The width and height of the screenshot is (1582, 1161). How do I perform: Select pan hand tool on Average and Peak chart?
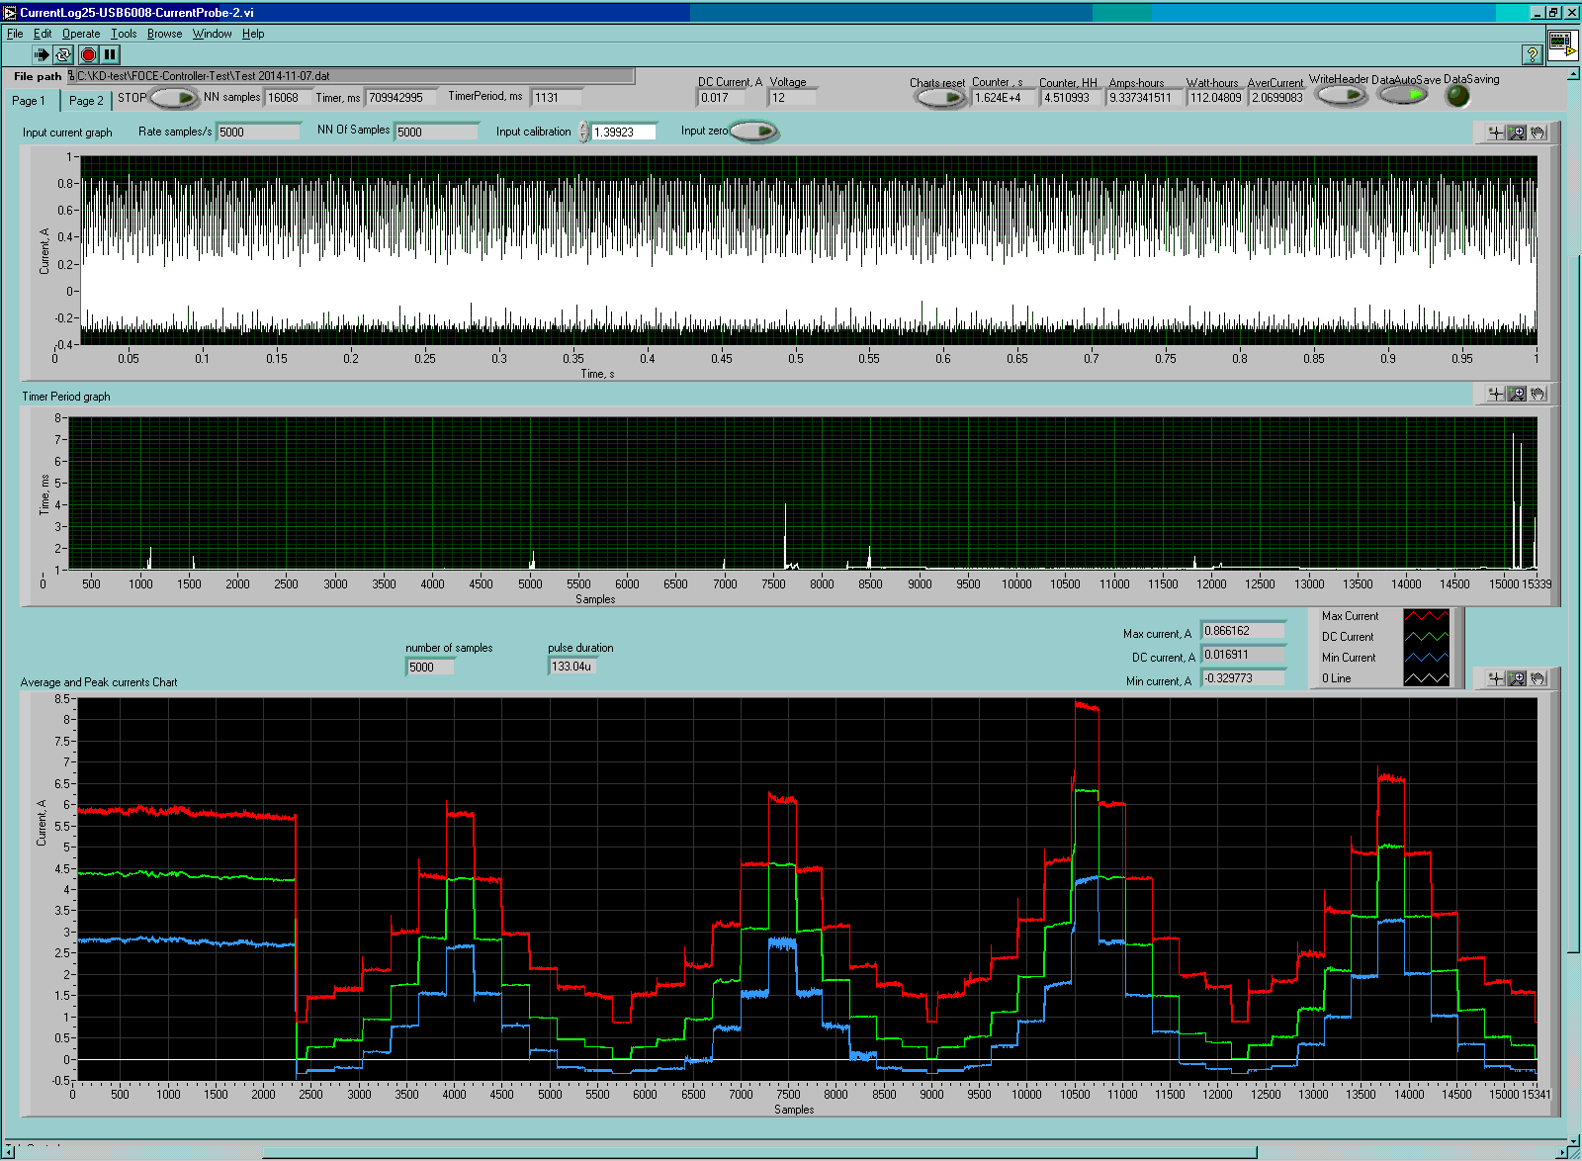1538,678
